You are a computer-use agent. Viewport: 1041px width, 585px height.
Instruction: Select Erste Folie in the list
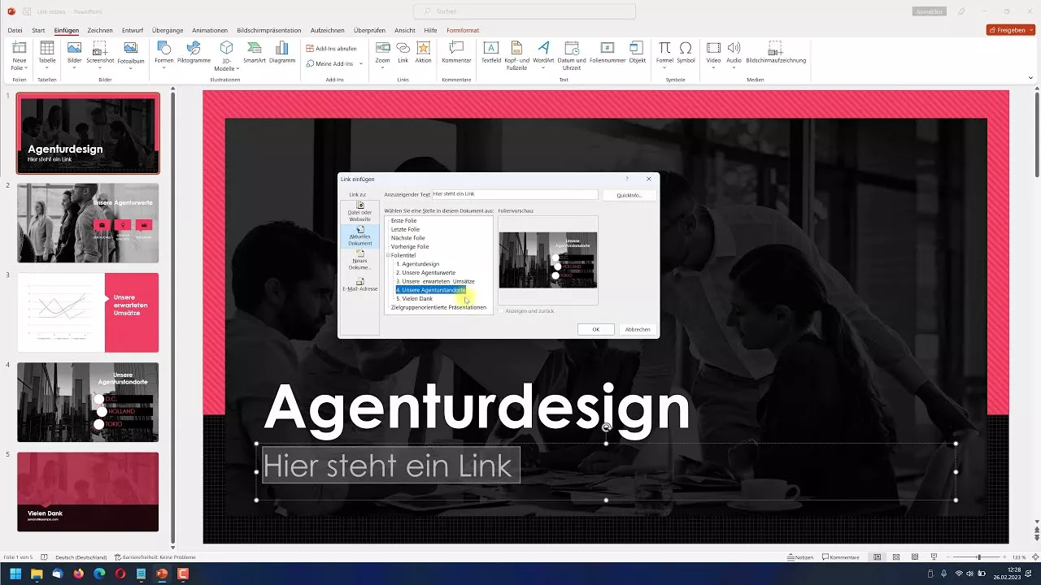pos(403,220)
